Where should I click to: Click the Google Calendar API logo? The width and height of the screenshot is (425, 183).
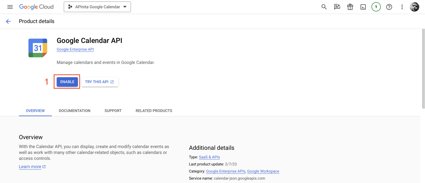(37, 48)
